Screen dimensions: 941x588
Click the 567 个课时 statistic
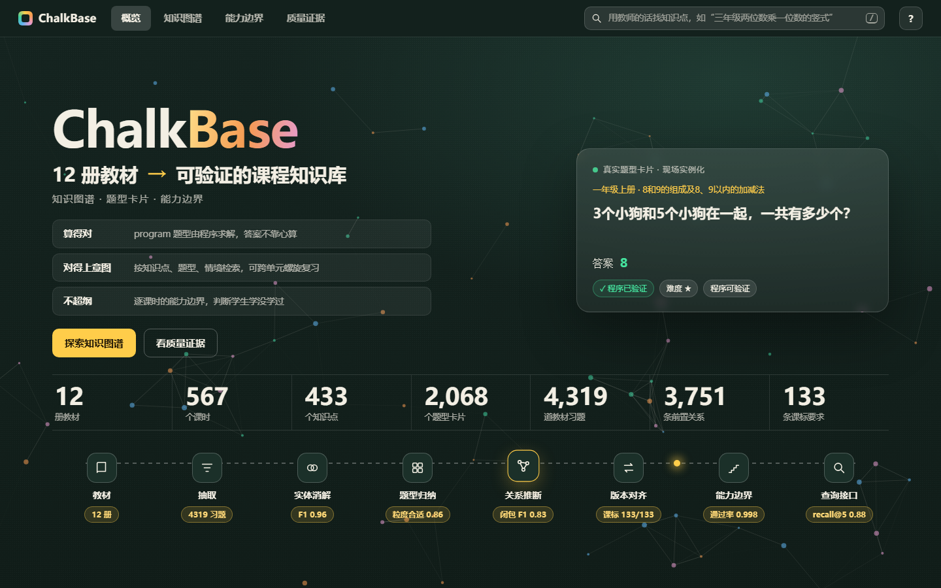[x=231, y=402]
